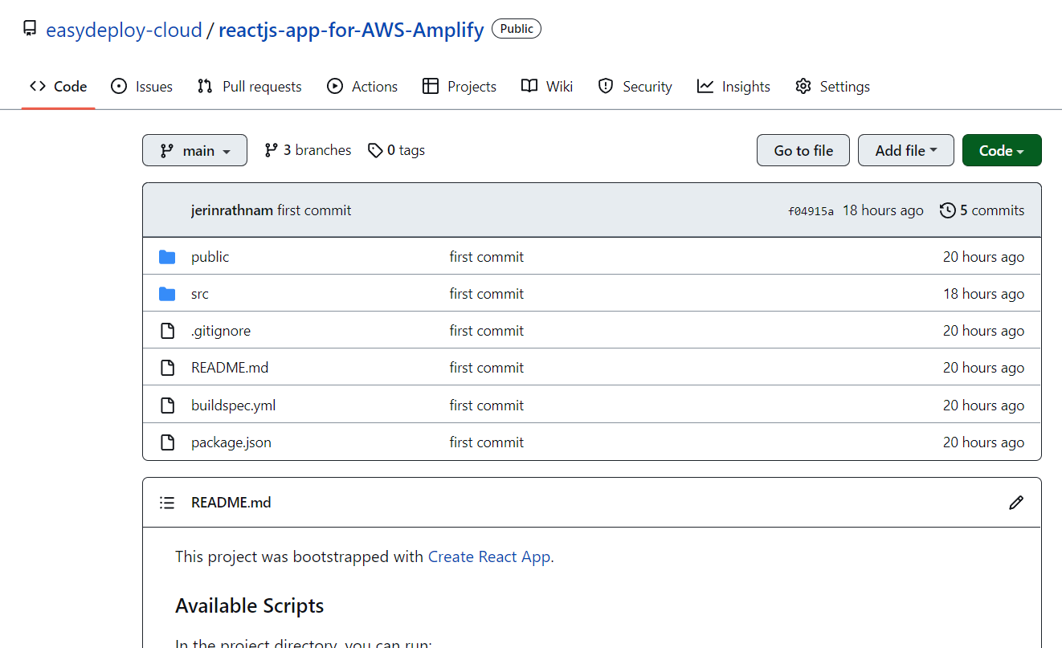Image resolution: width=1062 pixels, height=648 pixels.
Task: Open the Wiki tab
Action: [x=547, y=87]
